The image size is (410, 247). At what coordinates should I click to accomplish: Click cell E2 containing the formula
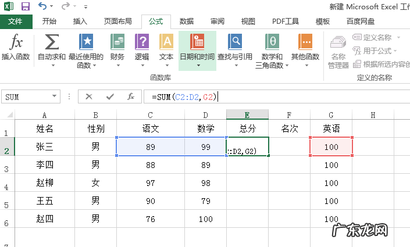[247, 146]
